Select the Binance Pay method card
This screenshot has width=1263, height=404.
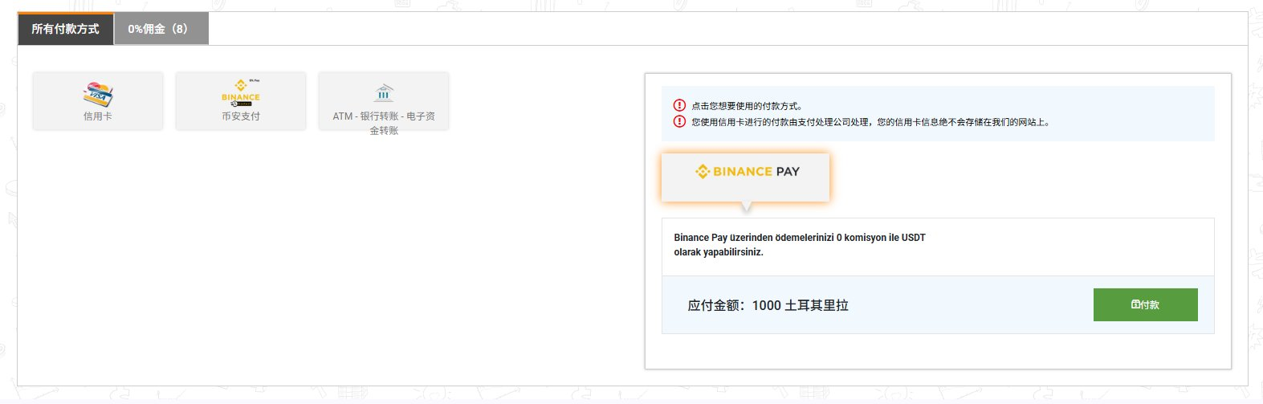745,177
